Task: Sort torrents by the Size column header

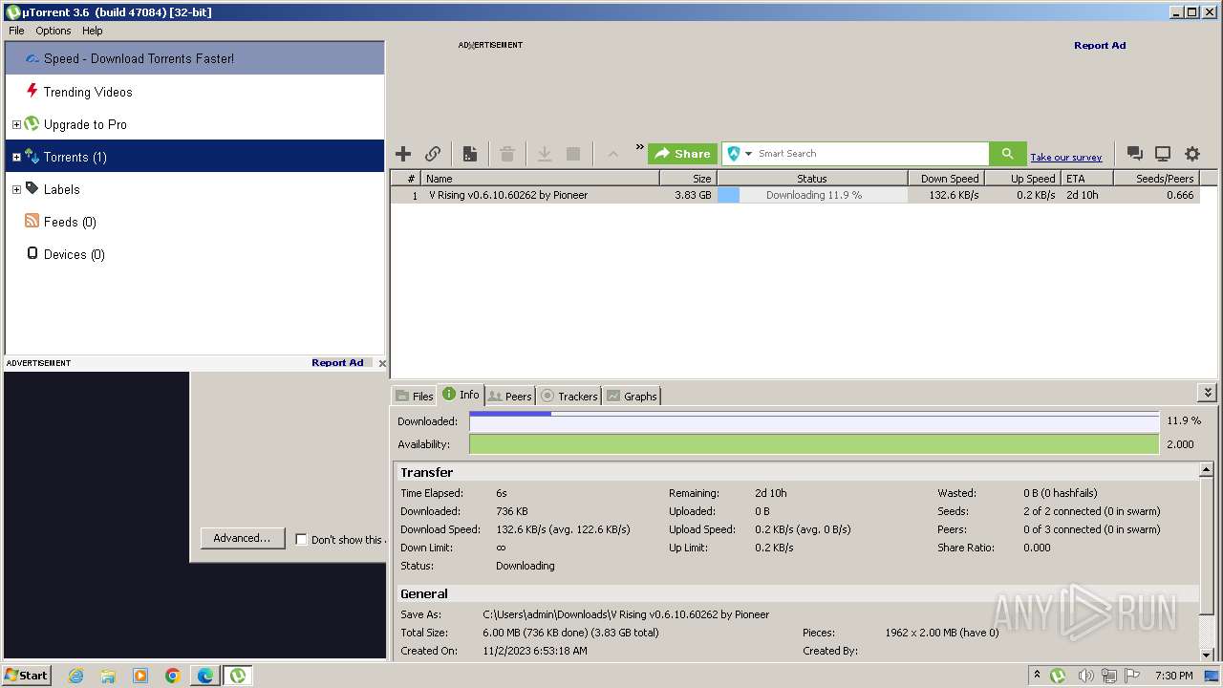Action: (688, 179)
